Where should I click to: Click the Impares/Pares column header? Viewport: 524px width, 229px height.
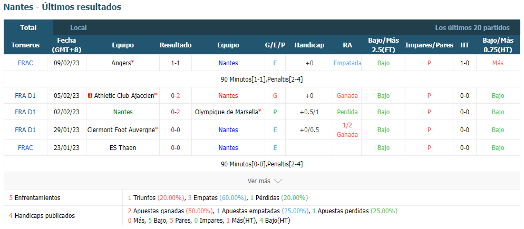(429, 45)
